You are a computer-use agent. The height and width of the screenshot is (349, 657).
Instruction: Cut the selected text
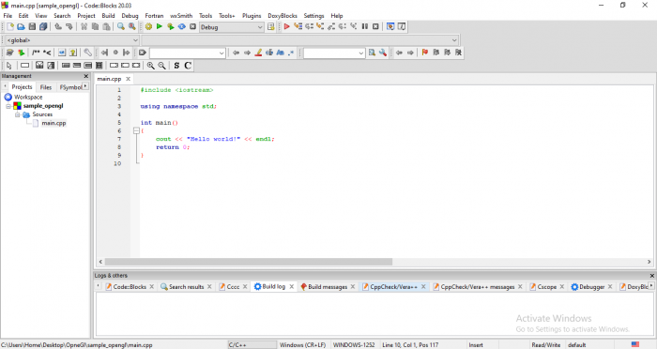pyautogui.click(x=84, y=27)
